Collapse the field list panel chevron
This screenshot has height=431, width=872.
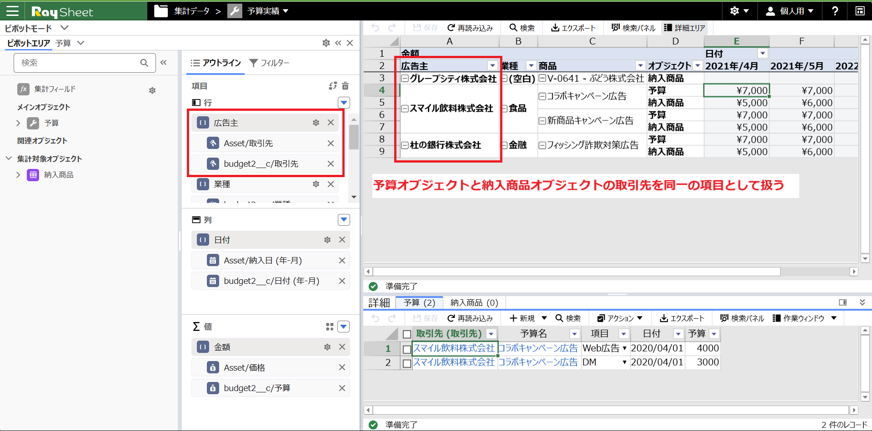[164, 63]
